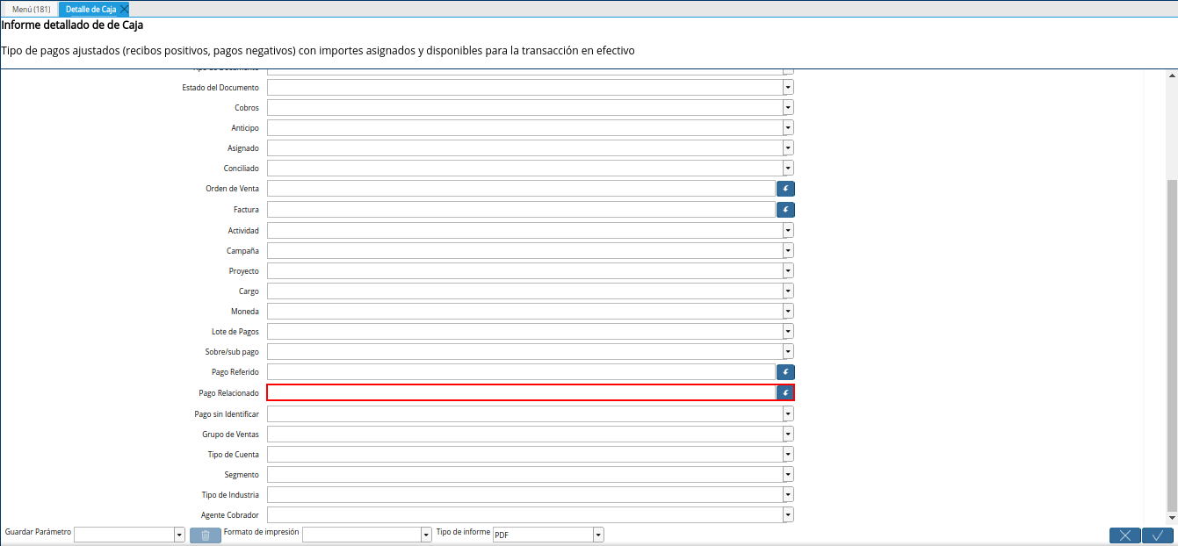Image resolution: width=1178 pixels, height=546 pixels.
Task: Expand the Actividad dropdown
Action: click(x=788, y=230)
